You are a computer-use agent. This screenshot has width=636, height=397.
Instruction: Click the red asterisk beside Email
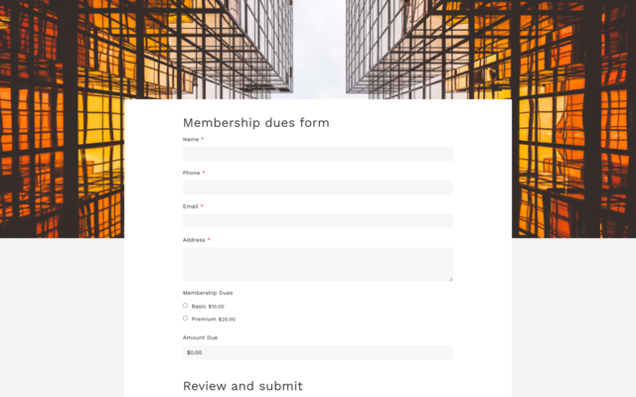202,206
